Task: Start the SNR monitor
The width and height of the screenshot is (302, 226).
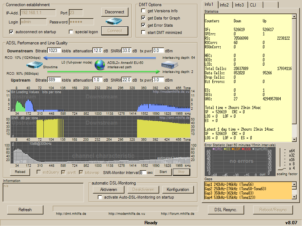Action: tap(163, 172)
